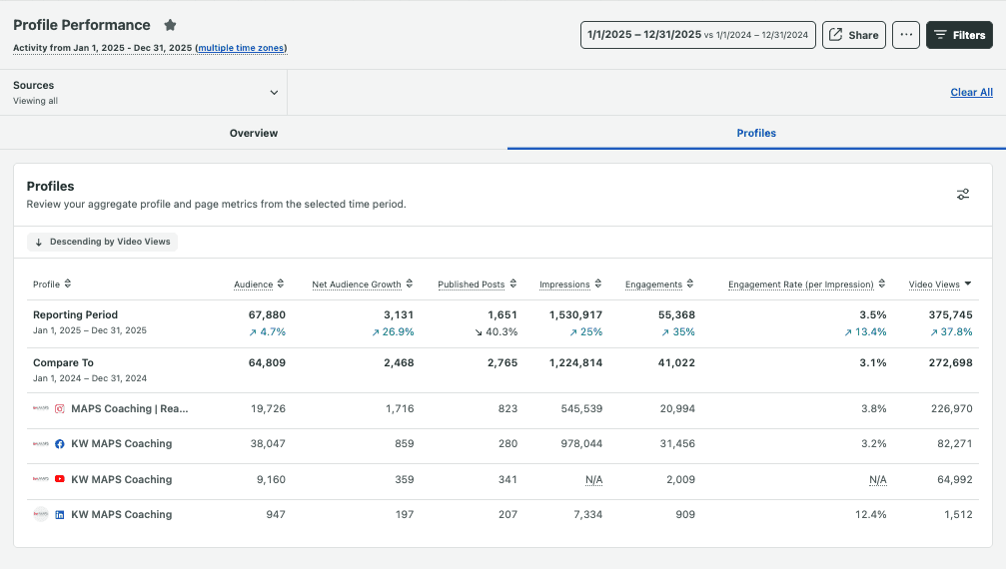Screen dimensions: 1006x569
Task: Toggle sort on Net Audience Growth column
Action: click(410, 284)
